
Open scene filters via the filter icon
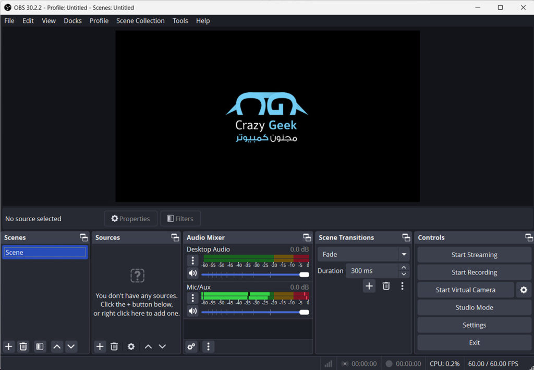40,347
